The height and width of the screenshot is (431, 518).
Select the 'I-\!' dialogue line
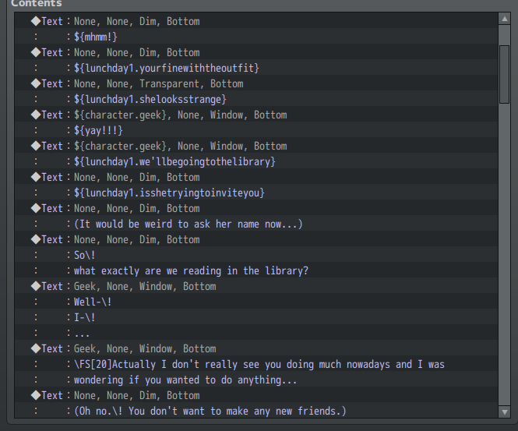84,317
